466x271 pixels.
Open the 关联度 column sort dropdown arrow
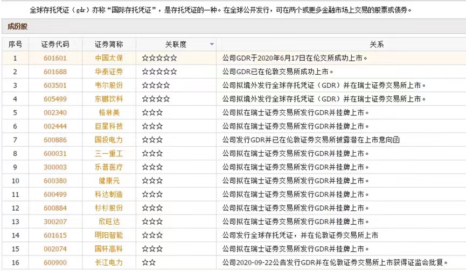(212, 44)
